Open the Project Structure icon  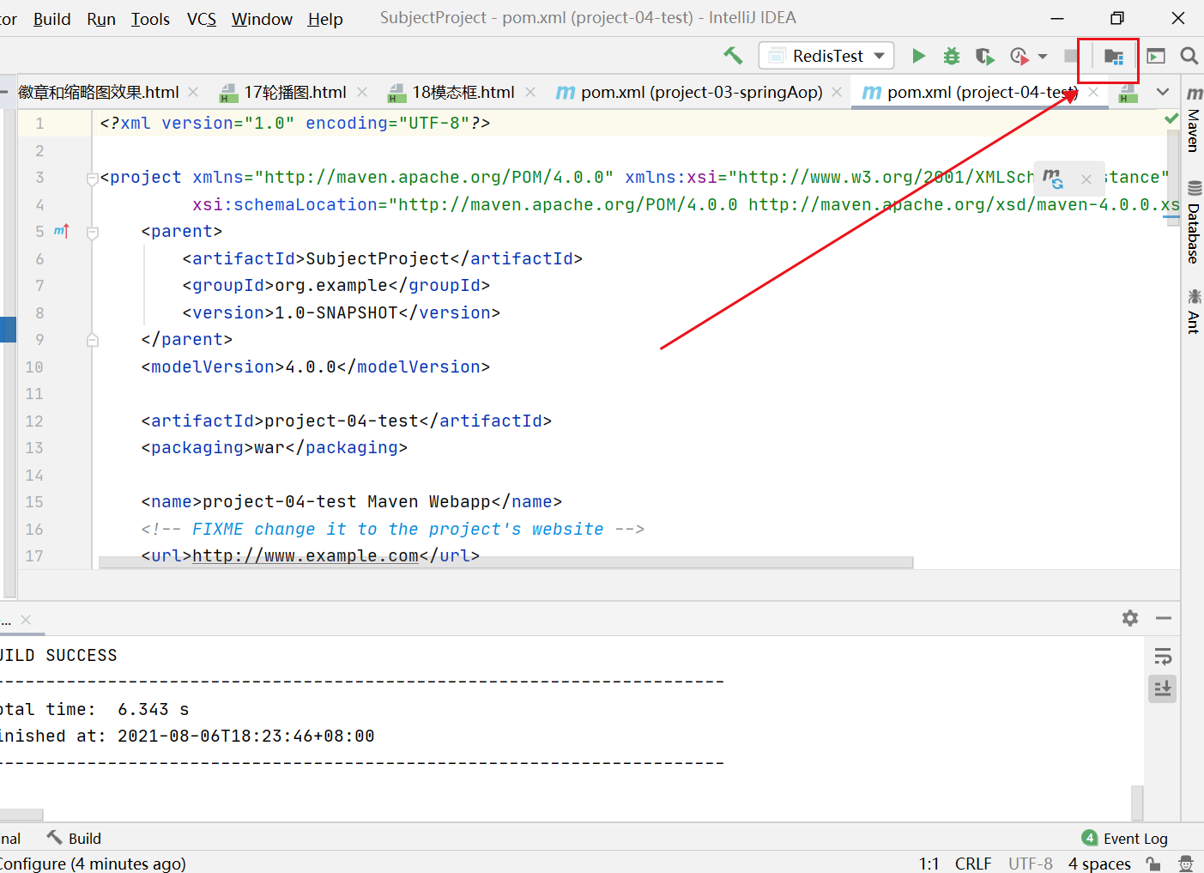point(1113,57)
